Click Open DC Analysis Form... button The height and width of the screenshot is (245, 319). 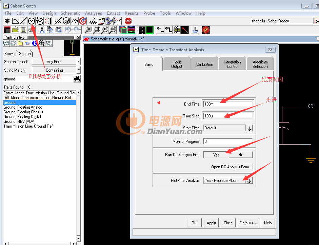coord(232,167)
